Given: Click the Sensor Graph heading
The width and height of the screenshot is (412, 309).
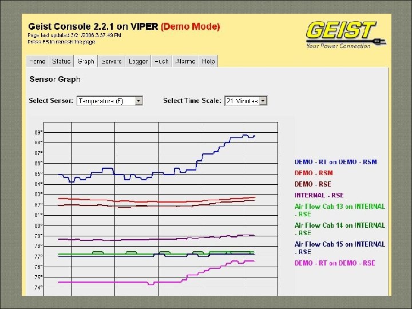Looking at the screenshot, I should coord(55,79).
